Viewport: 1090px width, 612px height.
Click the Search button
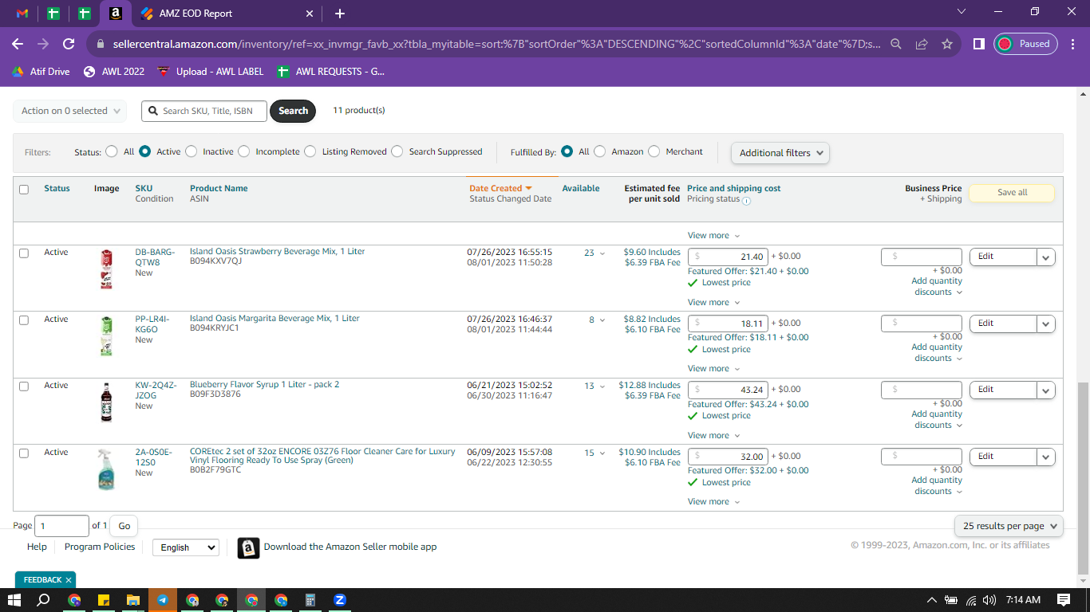coord(293,111)
